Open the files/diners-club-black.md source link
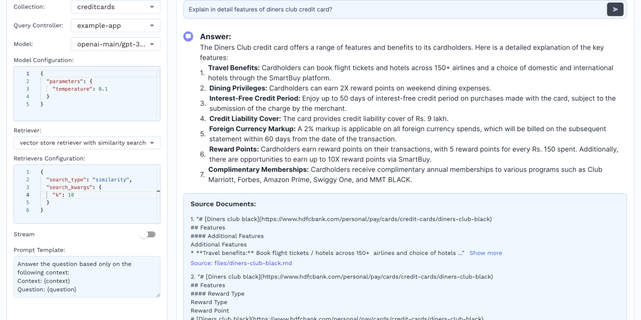 (241, 263)
